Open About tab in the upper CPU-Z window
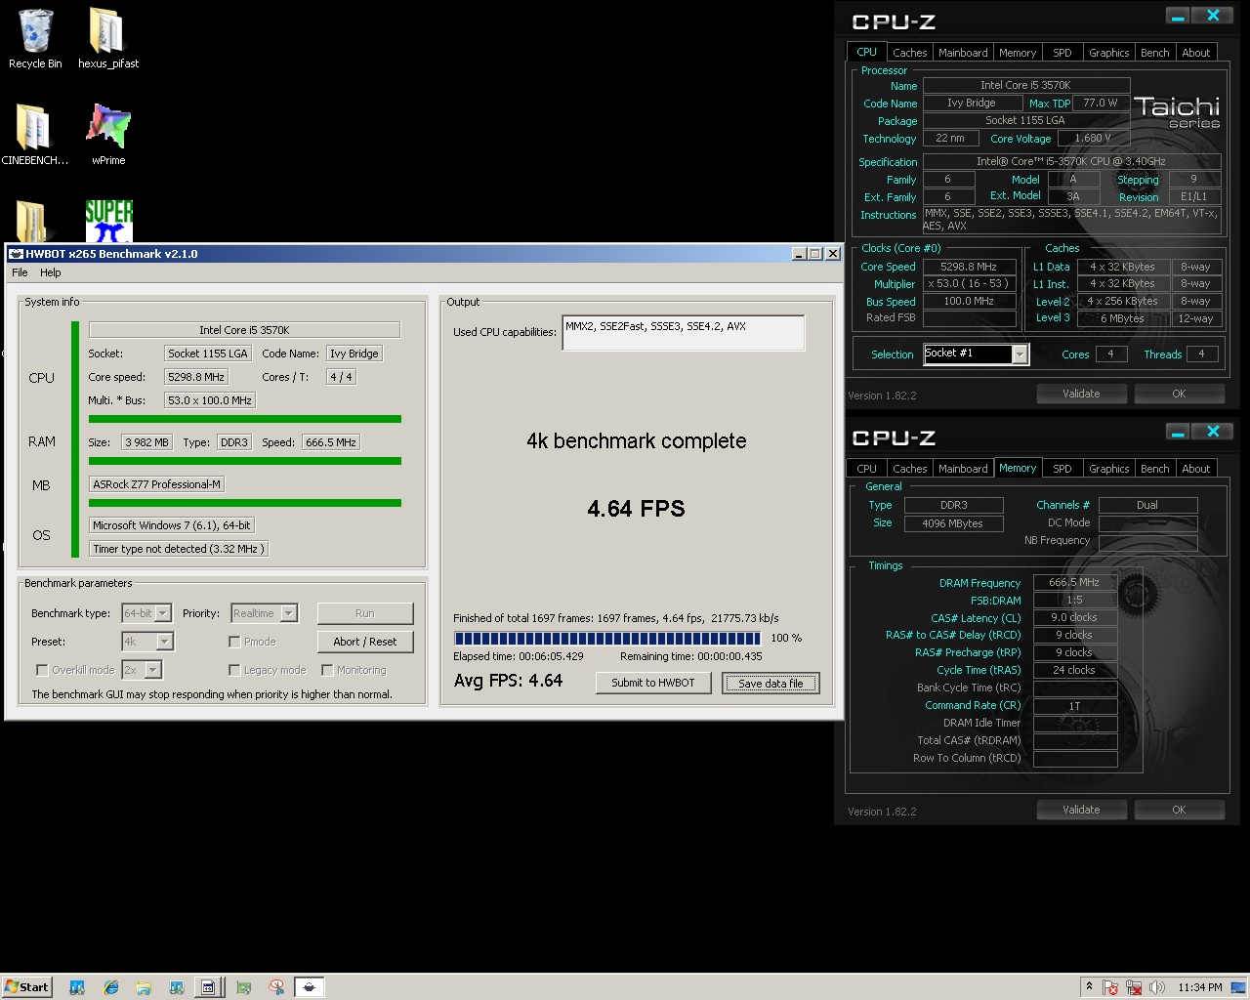The width and height of the screenshot is (1250, 1000). [1196, 53]
